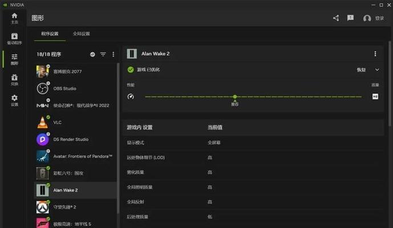393x228 pixels.
Task: Open the Home section in sidebar
Action: click(14, 19)
